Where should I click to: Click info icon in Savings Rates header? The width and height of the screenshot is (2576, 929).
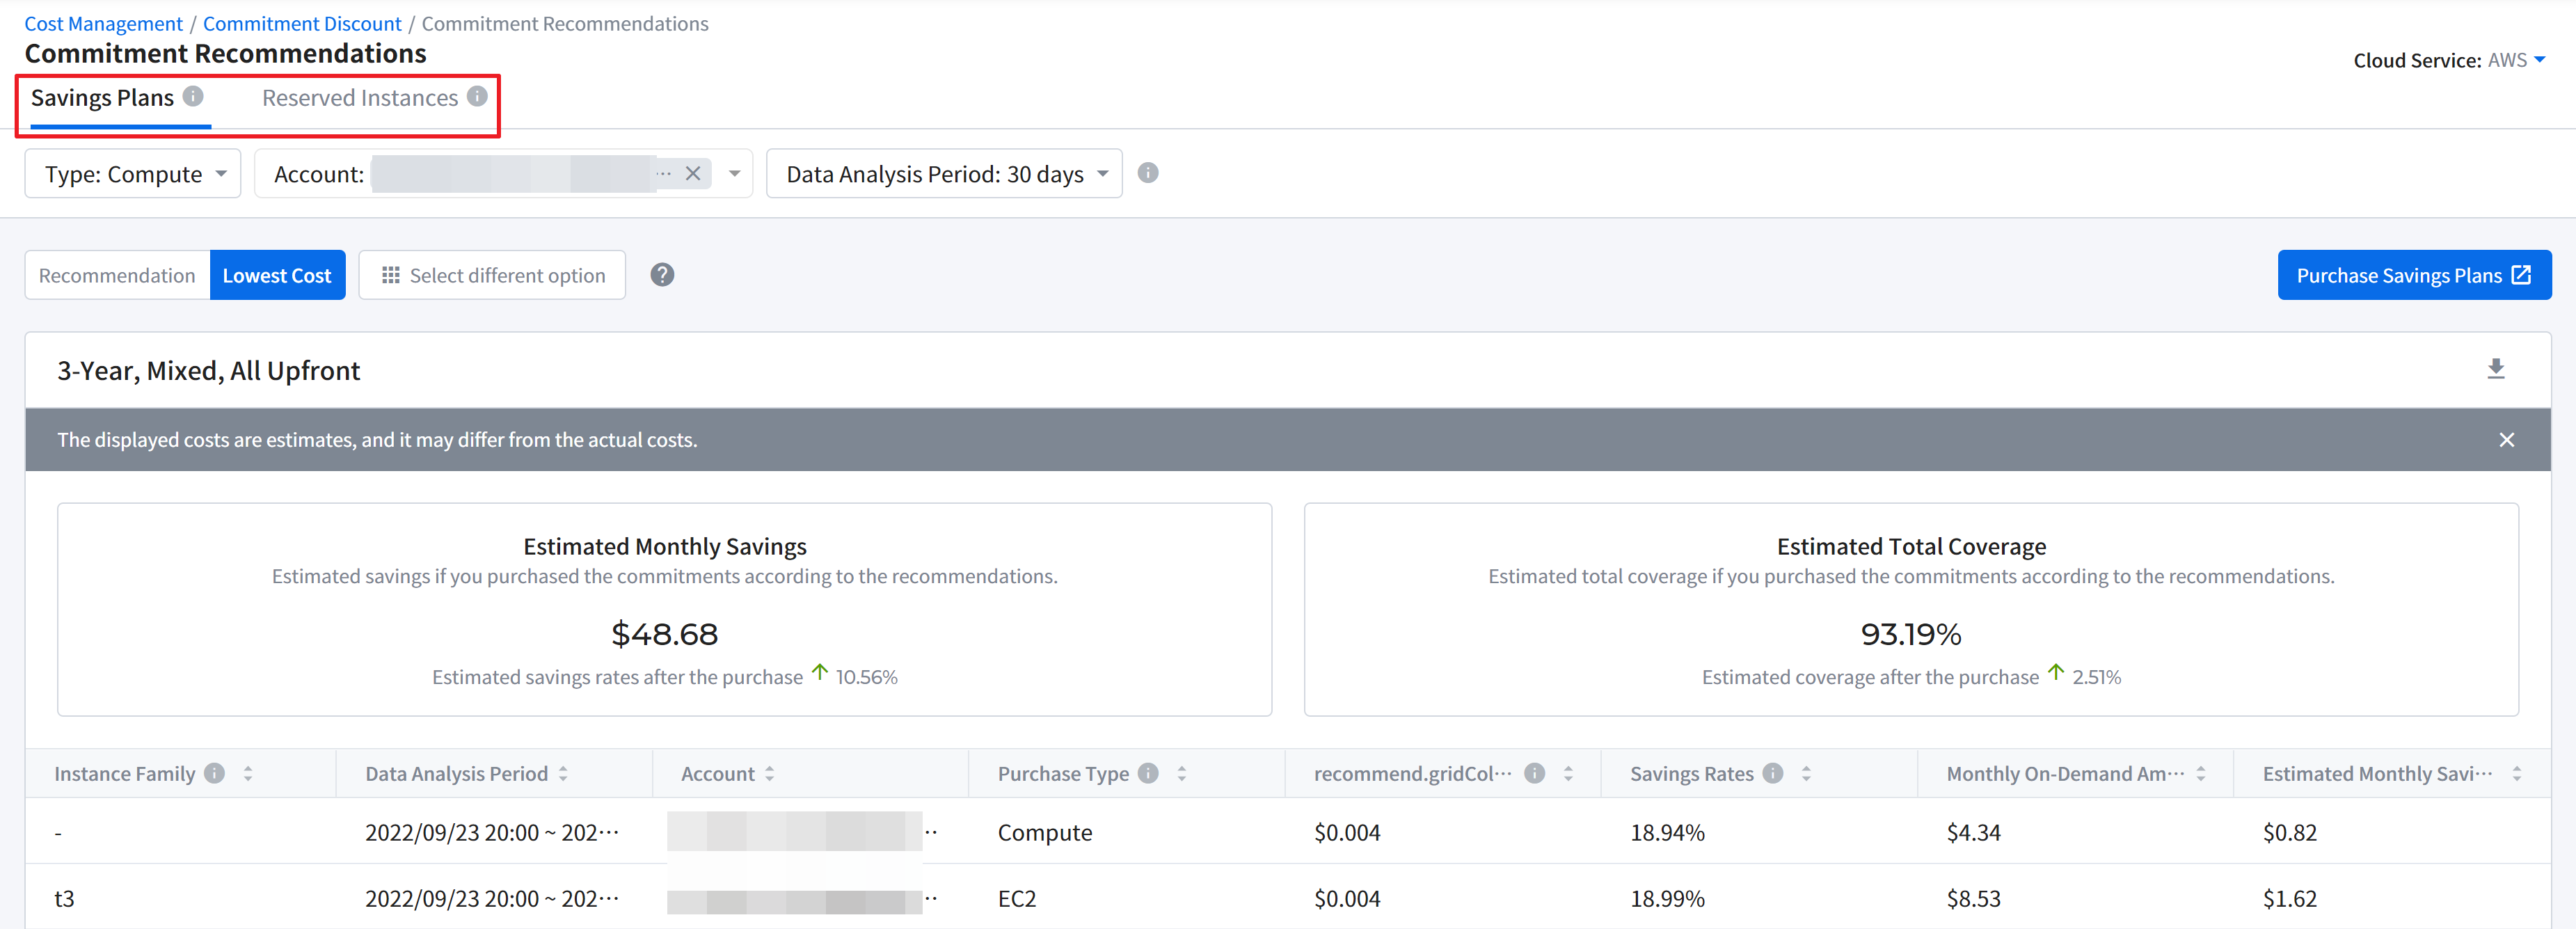coord(1773,773)
